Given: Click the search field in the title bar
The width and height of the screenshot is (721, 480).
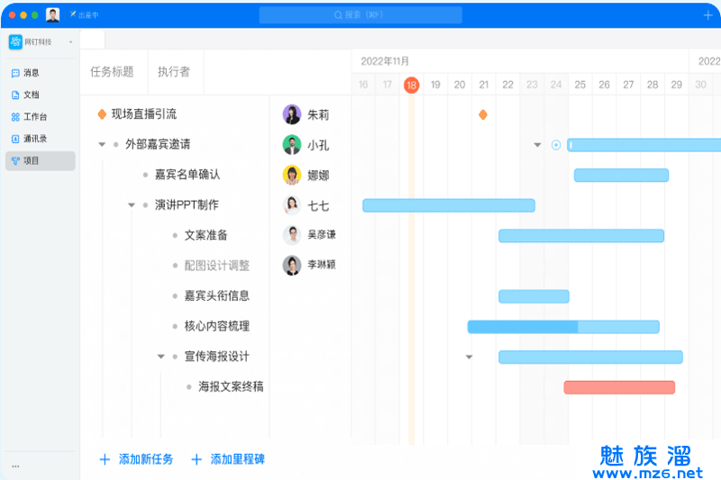Looking at the screenshot, I should click(x=360, y=15).
